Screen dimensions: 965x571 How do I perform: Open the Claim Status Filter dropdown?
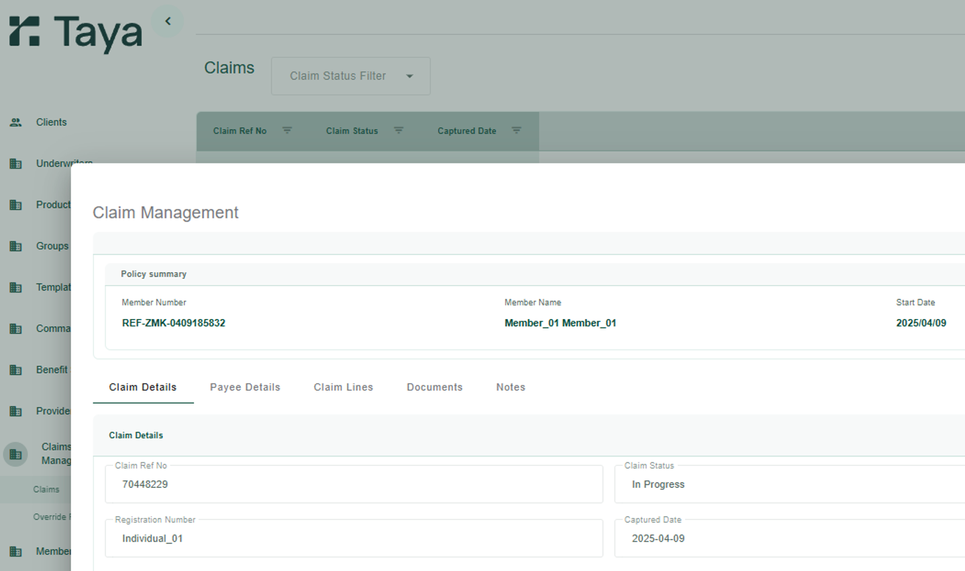click(x=338, y=76)
